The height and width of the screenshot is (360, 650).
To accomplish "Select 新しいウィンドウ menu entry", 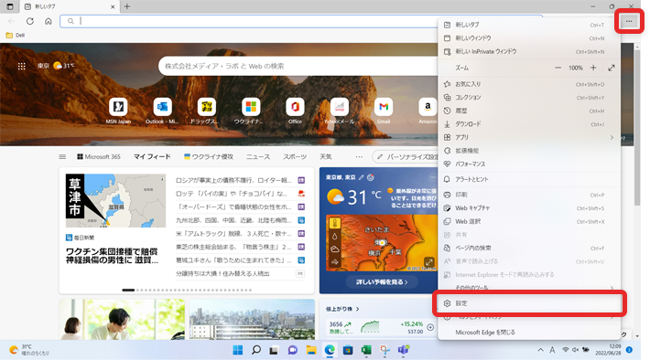I will (529, 38).
